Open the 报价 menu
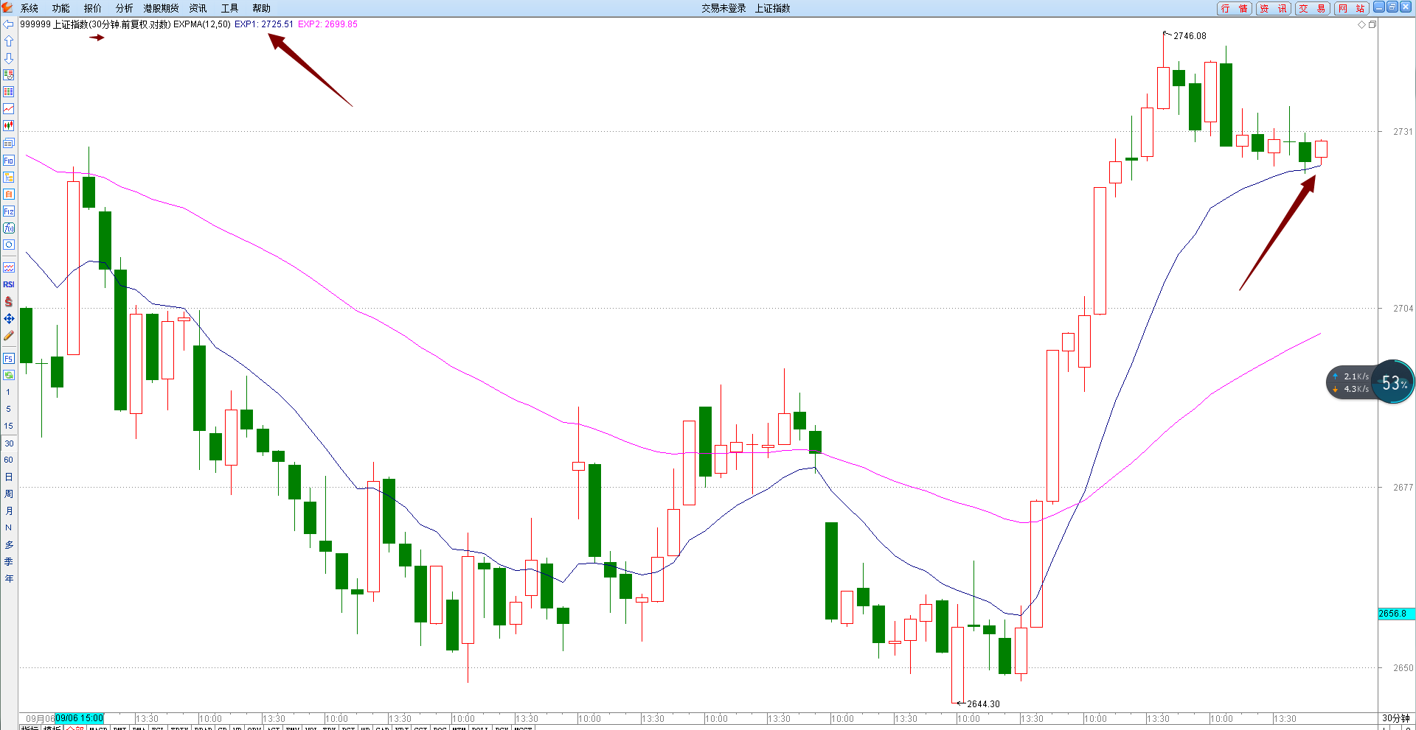Screen dimensions: 1416x730 coord(93,8)
